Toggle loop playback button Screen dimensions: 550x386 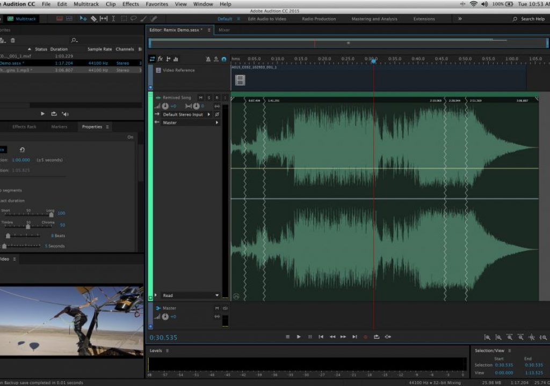click(x=377, y=337)
